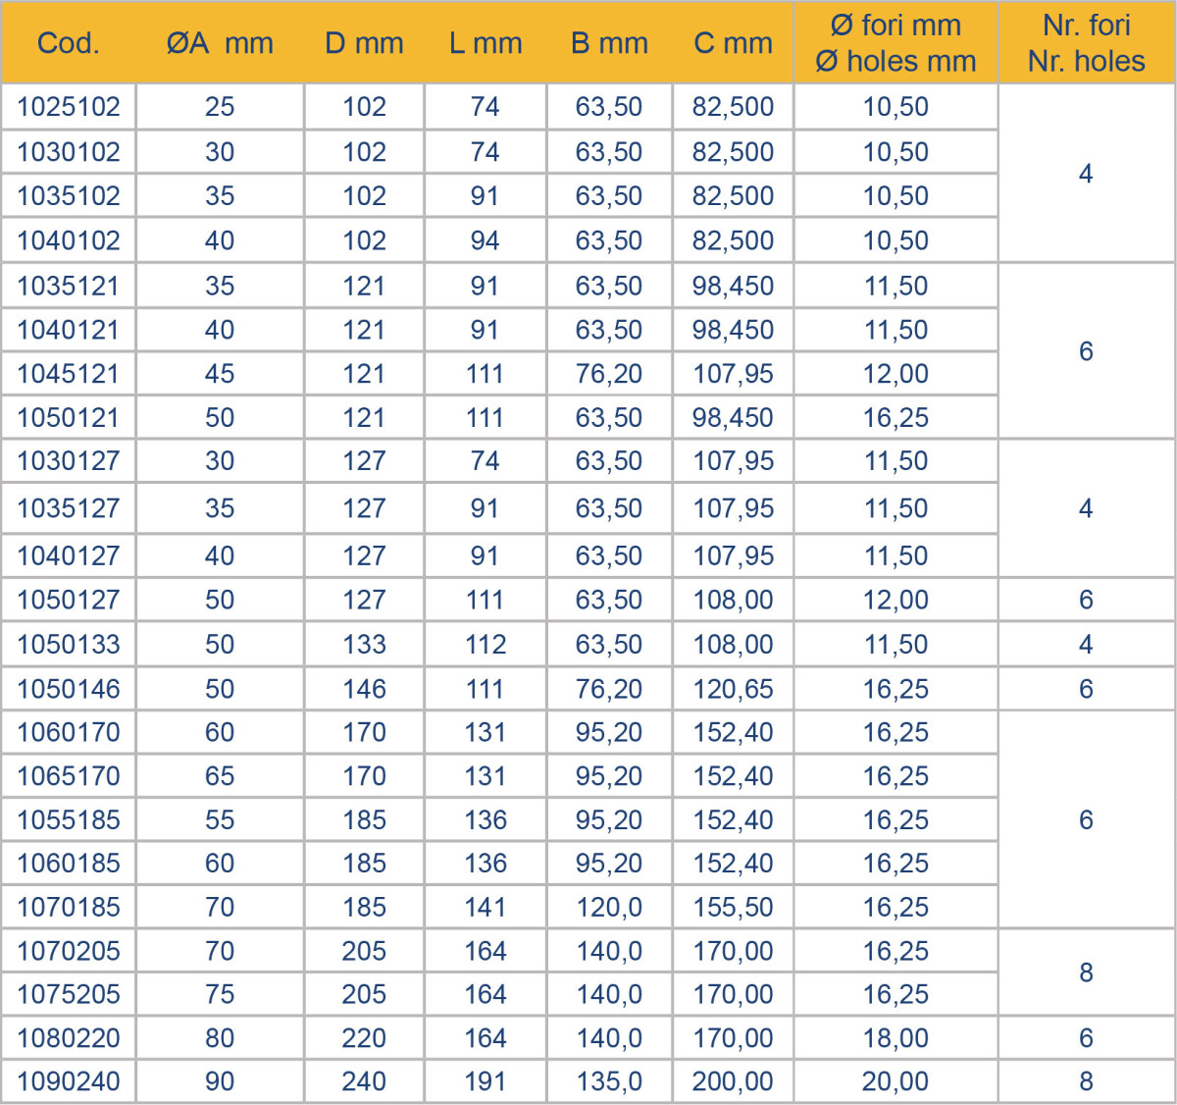
Task: Select the L mm column header
Action: point(486,43)
